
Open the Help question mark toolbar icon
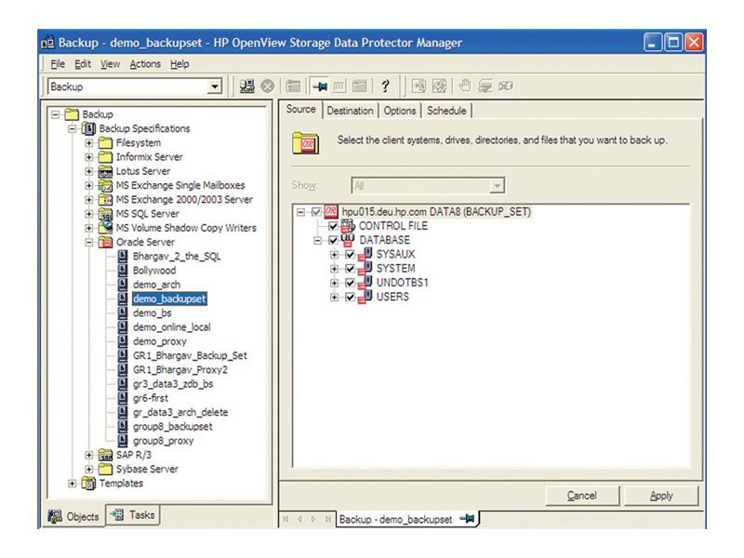pyautogui.click(x=385, y=86)
